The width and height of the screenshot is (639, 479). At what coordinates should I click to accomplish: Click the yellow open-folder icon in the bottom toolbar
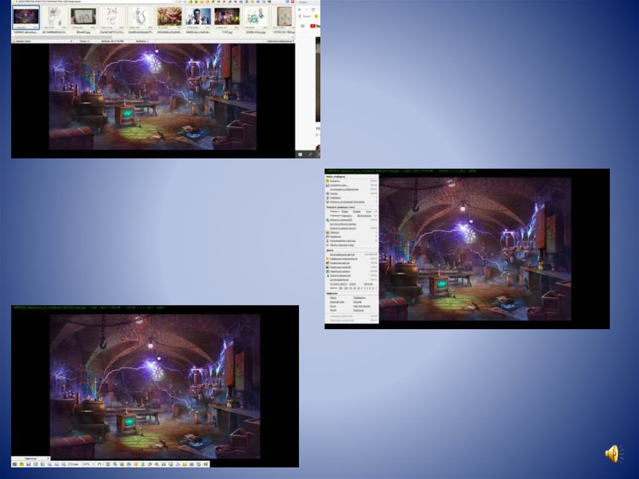21,464
